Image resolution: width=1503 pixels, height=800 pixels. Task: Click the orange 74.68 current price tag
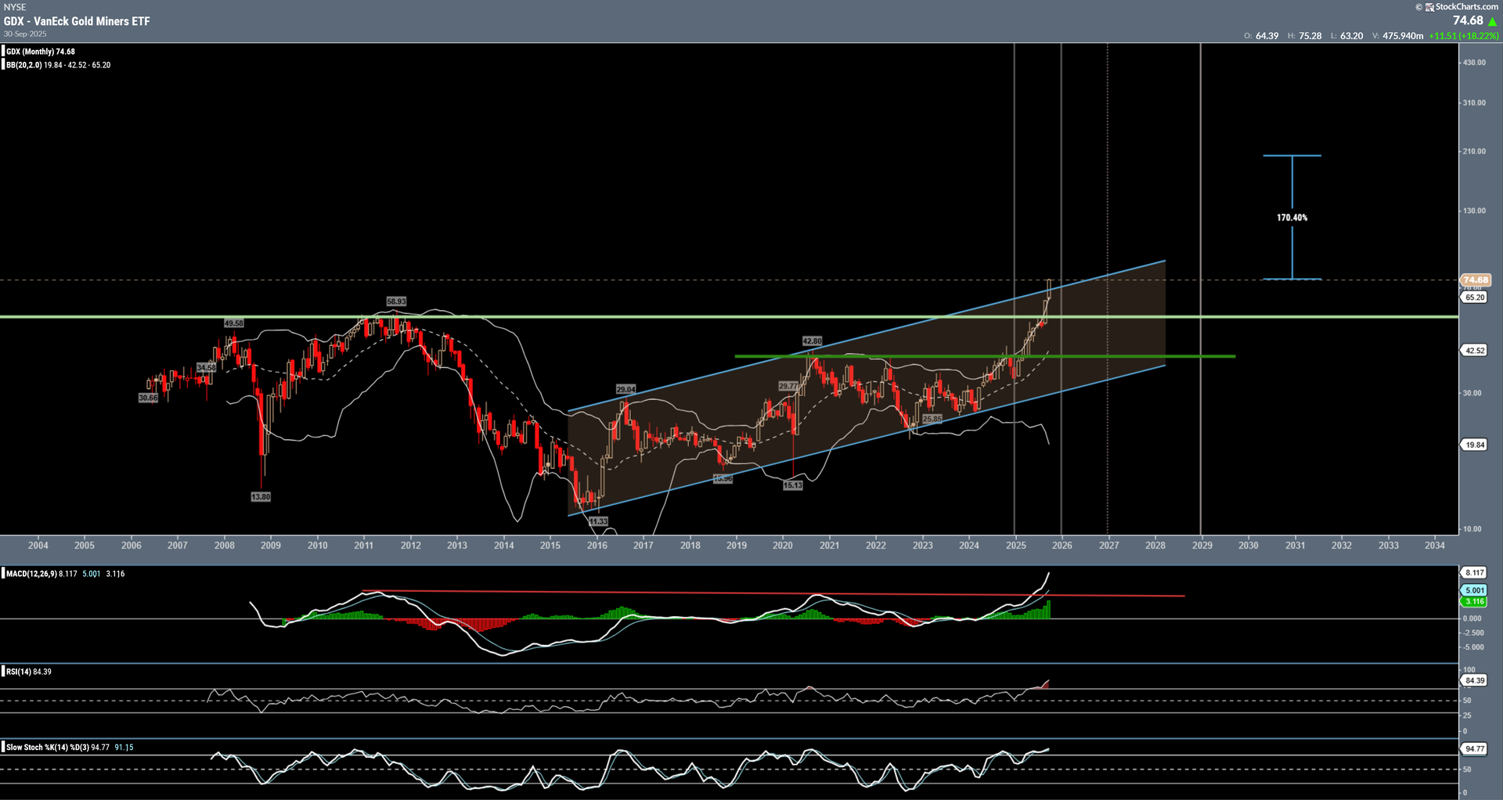tap(1476, 280)
